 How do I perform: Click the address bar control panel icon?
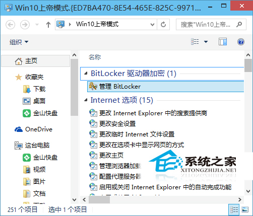pos(60,24)
